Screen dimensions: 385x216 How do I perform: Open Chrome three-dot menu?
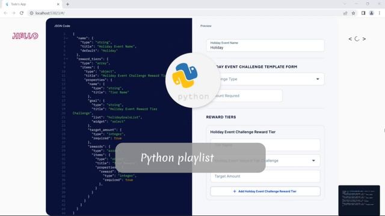pos(380,13)
